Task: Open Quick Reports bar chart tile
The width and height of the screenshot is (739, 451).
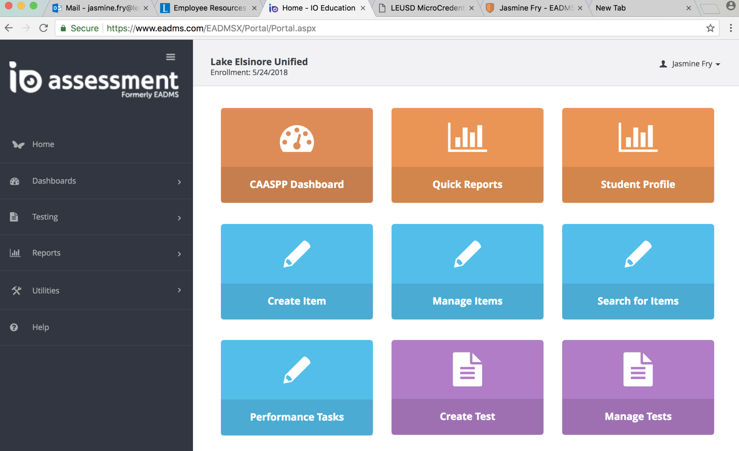Action: coord(467,155)
